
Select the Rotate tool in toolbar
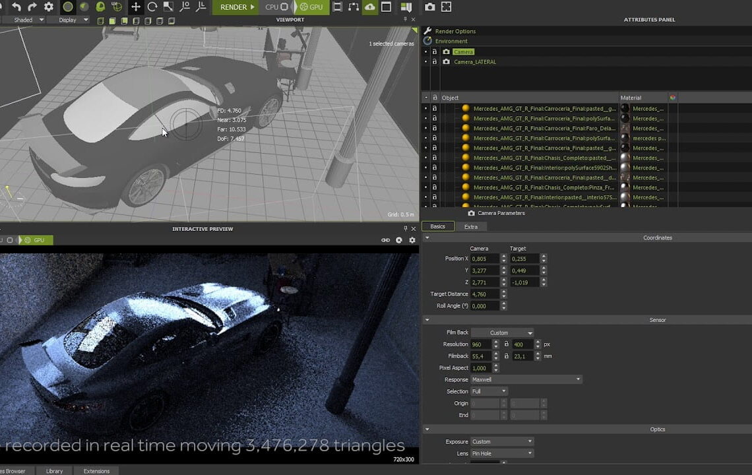click(152, 7)
